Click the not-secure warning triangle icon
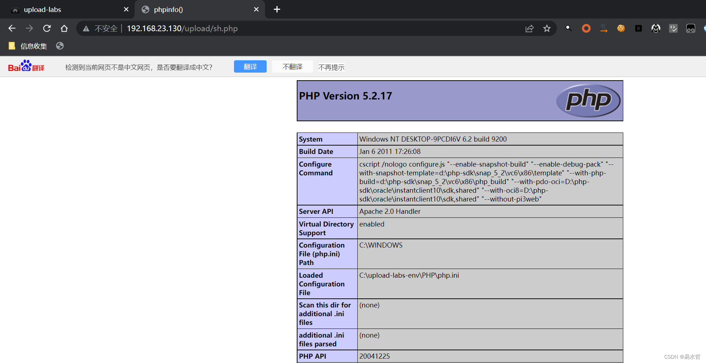This screenshot has width=706, height=363. [x=86, y=29]
